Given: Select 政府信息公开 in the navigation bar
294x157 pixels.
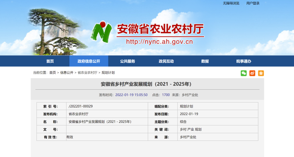Looking at the screenshot, I should pos(89,61).
